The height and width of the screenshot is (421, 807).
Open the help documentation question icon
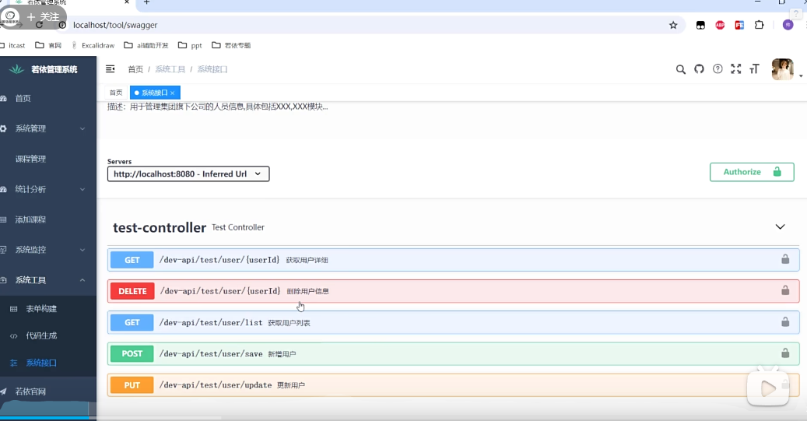point(718,69)
